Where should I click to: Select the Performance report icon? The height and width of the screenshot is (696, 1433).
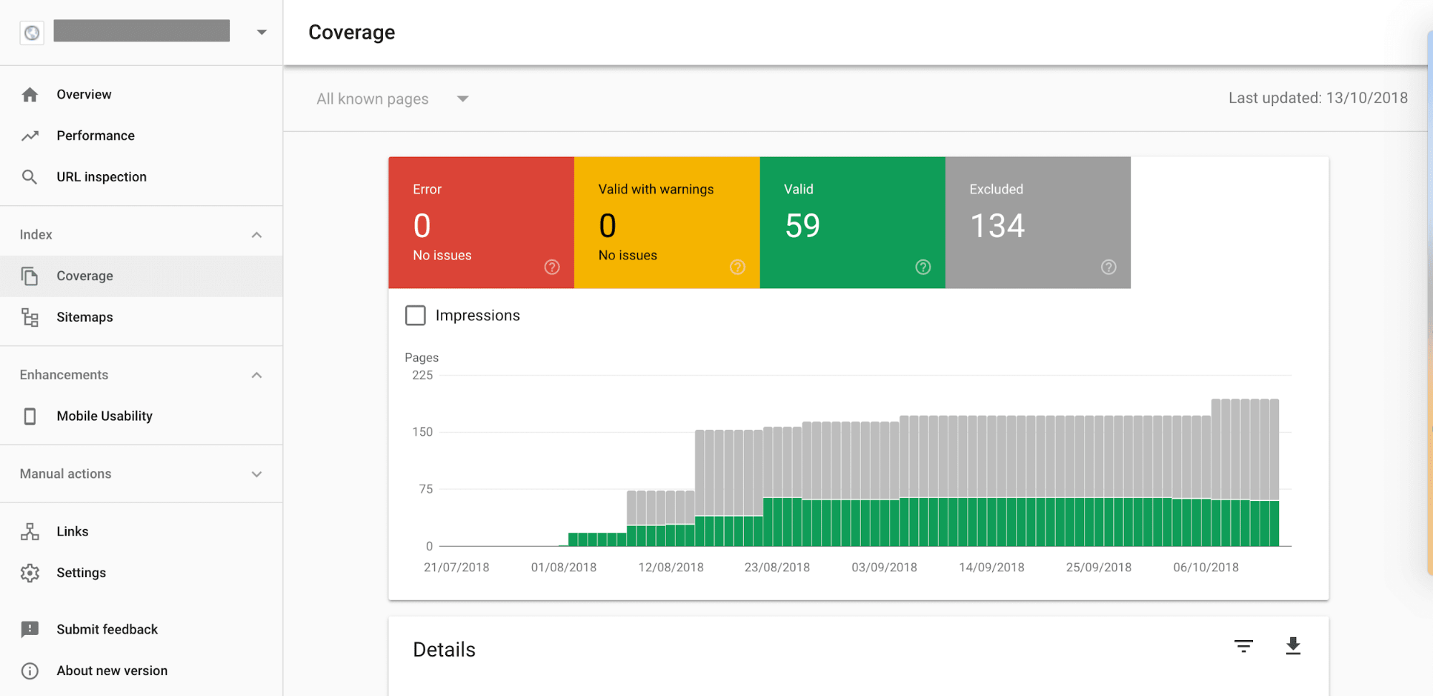pos(30,135)
